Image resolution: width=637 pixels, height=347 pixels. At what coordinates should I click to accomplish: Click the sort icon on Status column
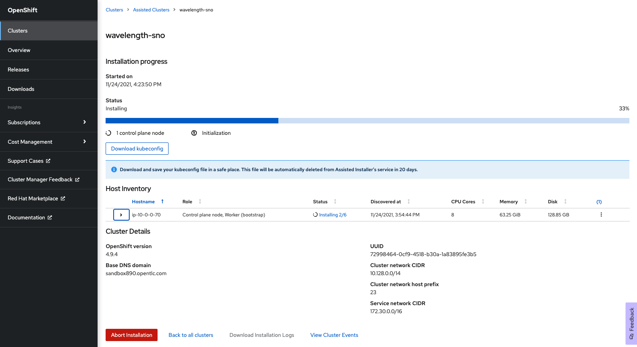point(335,202)
